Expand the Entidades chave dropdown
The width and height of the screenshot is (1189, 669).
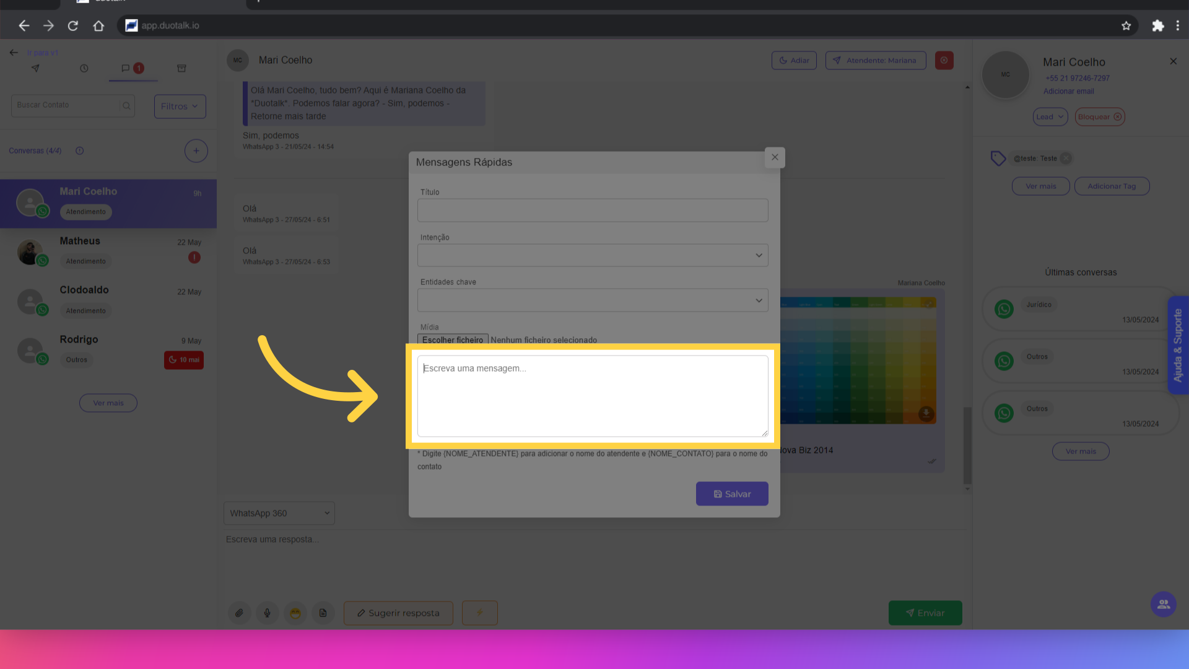pyautogui.click(x=593, y=300)
